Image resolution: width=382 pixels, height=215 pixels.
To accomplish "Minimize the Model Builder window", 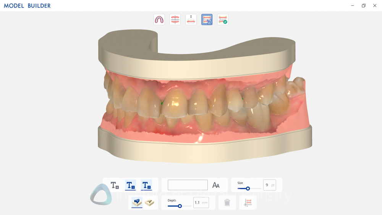I will (x=352, y=6).
